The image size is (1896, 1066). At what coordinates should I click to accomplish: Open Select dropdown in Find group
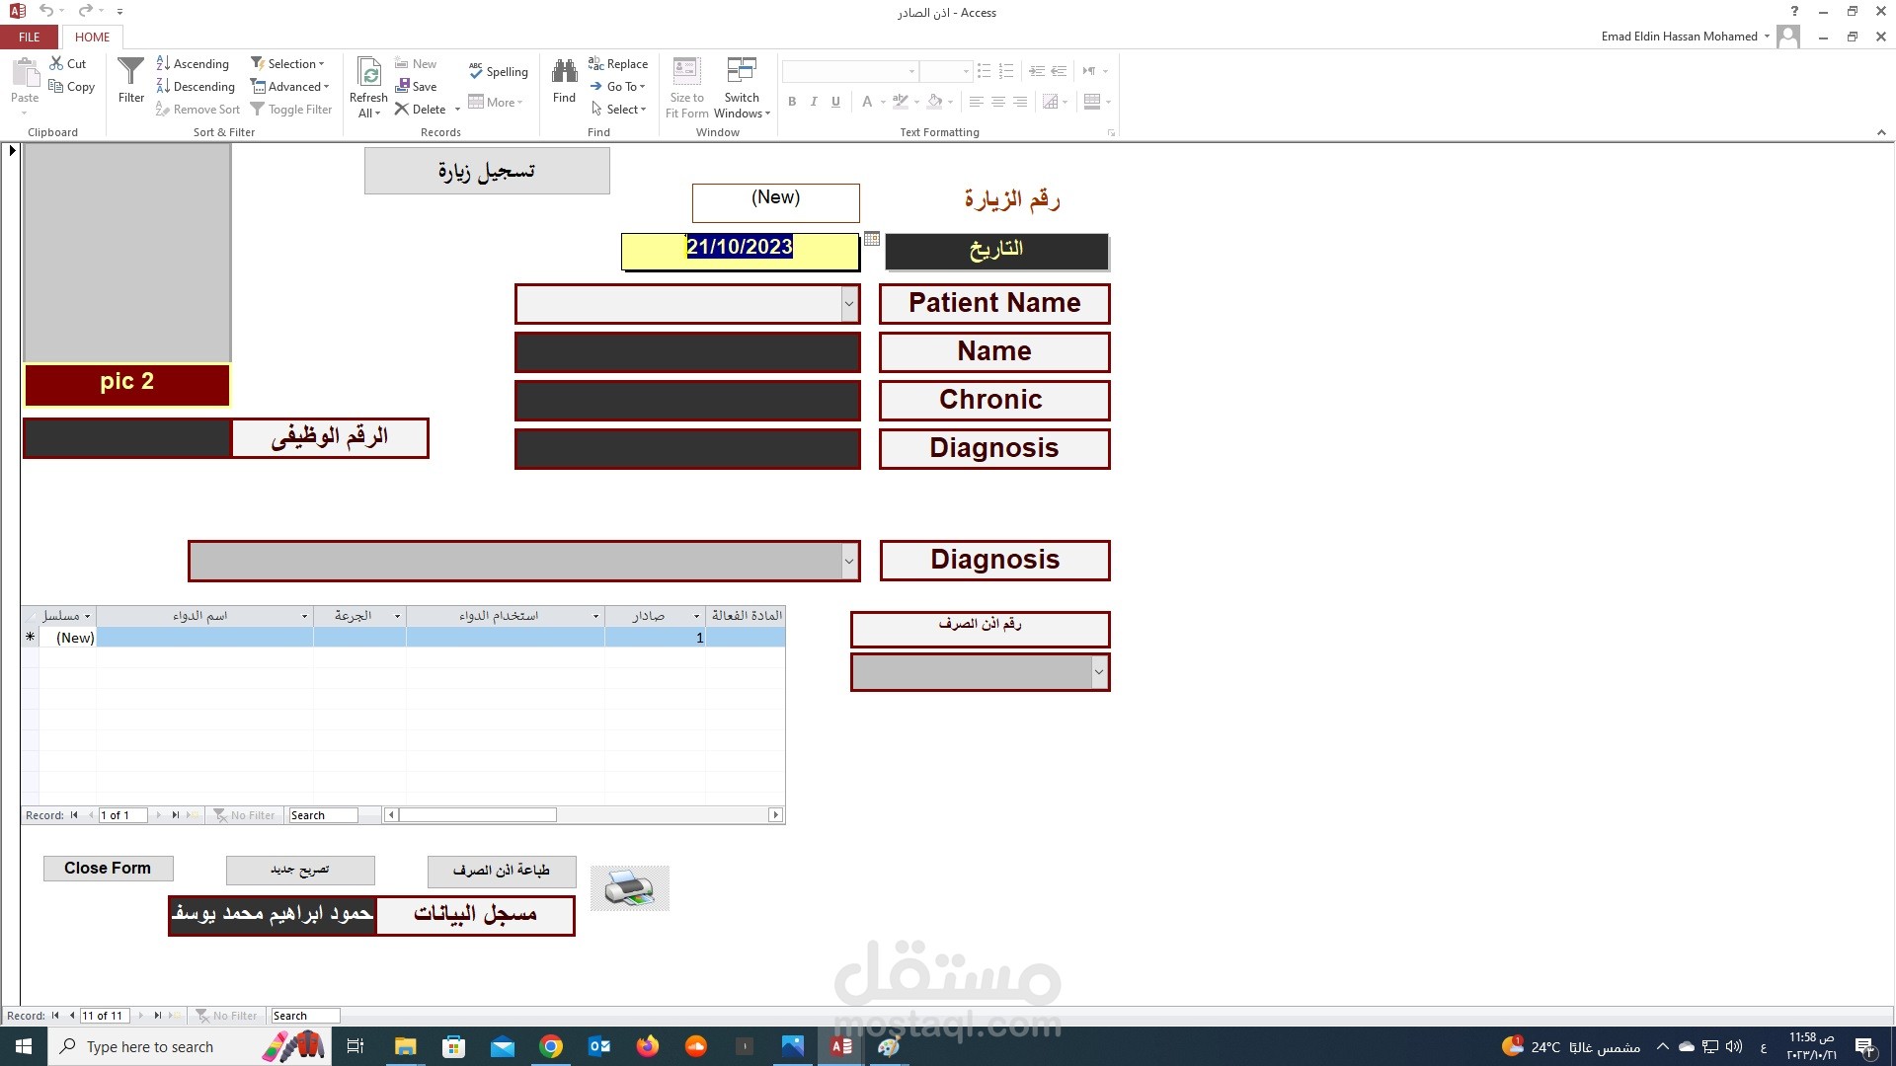tap(618, 110)
